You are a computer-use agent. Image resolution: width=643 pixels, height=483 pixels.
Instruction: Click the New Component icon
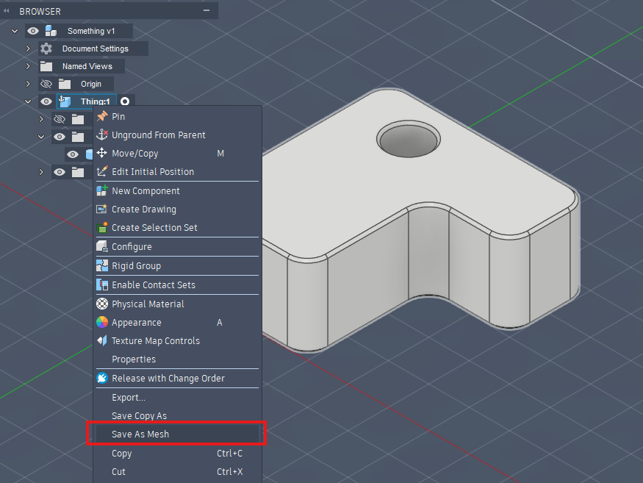pyautogui.click(x=102, y=190)
